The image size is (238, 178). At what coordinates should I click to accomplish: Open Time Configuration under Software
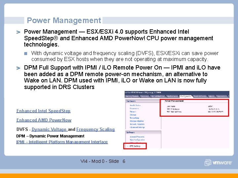tap(137, 140)
